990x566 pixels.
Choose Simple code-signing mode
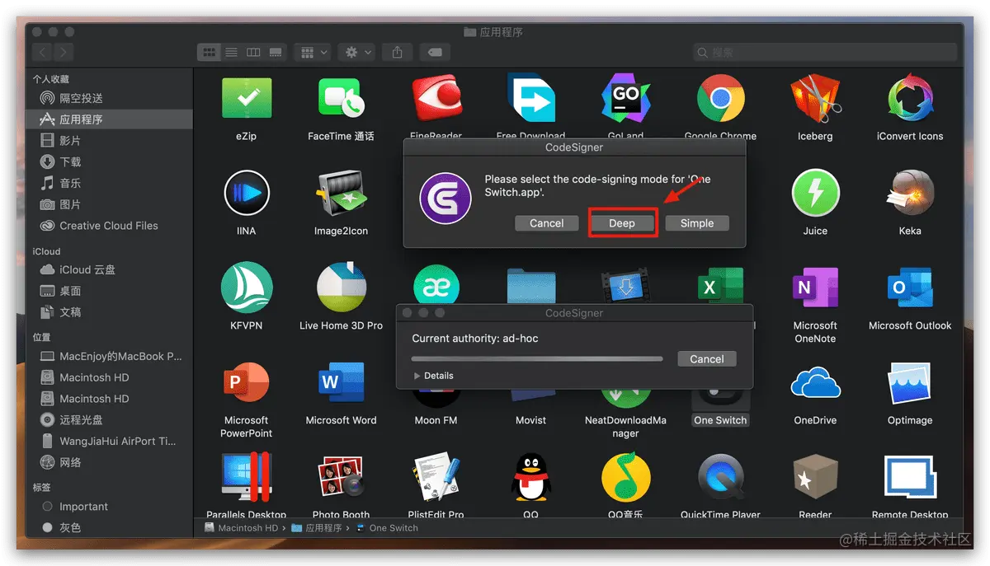pos(697,223)
